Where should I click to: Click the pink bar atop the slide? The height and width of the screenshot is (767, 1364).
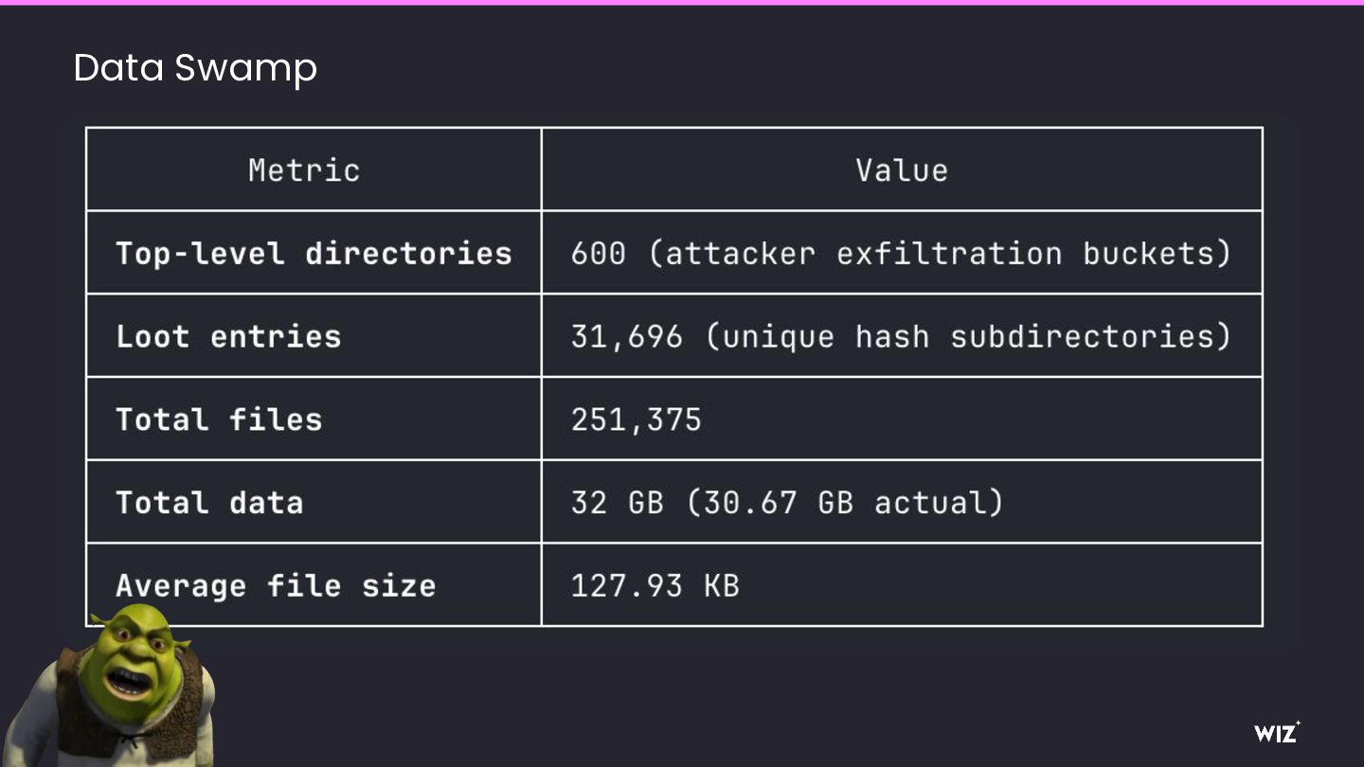(x=682, y=3)
